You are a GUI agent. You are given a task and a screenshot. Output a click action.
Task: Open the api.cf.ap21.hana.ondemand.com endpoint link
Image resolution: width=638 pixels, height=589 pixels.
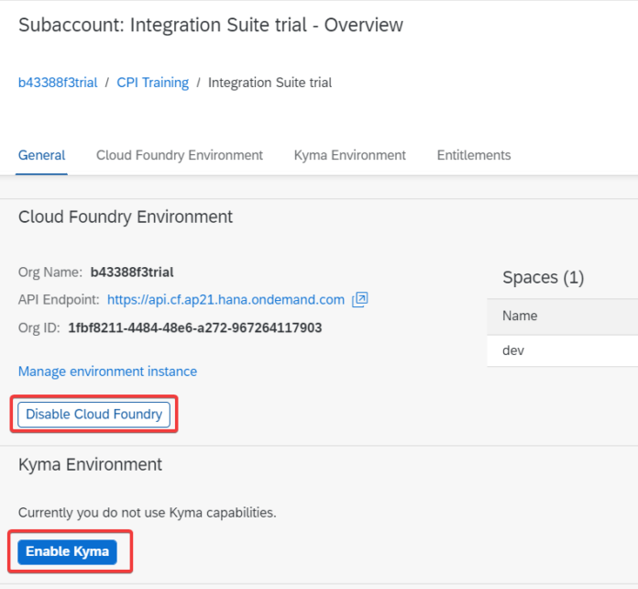(x=225, y=299)
